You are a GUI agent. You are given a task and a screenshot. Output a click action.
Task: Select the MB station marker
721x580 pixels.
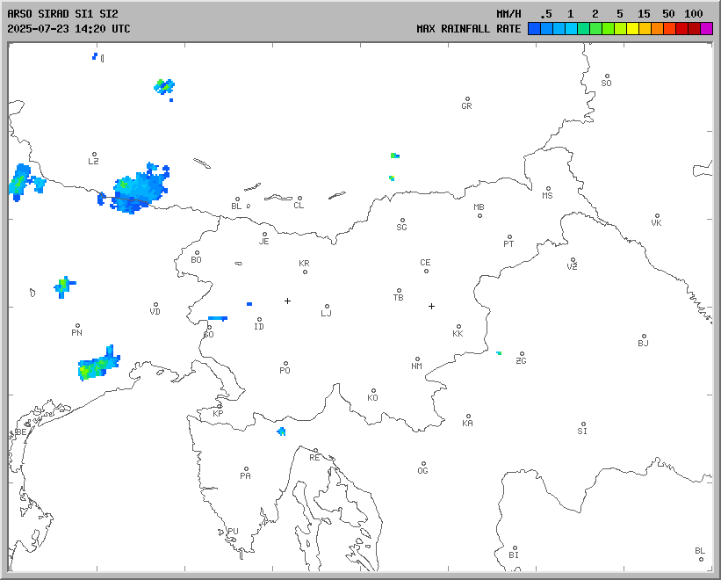(x=479, y=215)
